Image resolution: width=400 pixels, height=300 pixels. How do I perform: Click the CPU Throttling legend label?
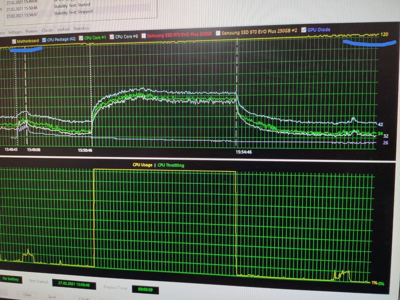pyautogui.click(x=171, y=165)
